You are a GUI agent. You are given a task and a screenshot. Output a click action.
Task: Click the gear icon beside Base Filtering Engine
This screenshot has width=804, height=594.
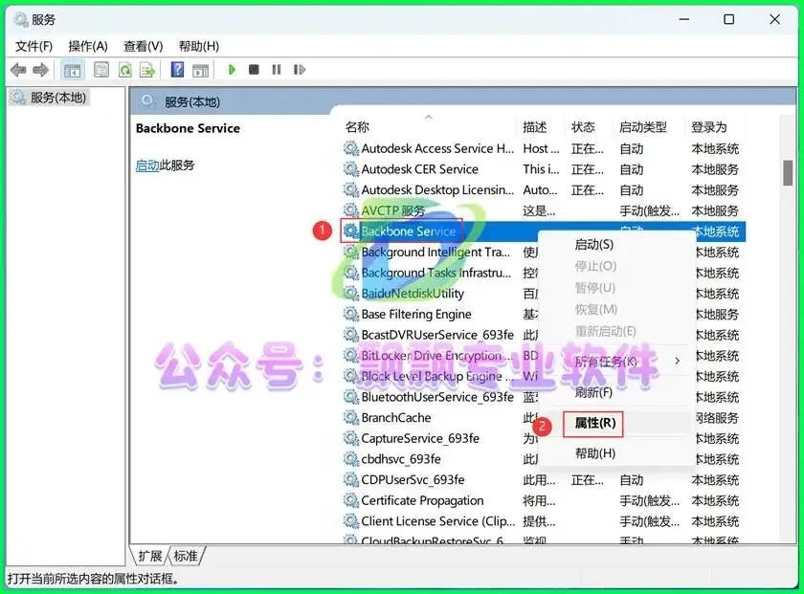coord(350,314)
